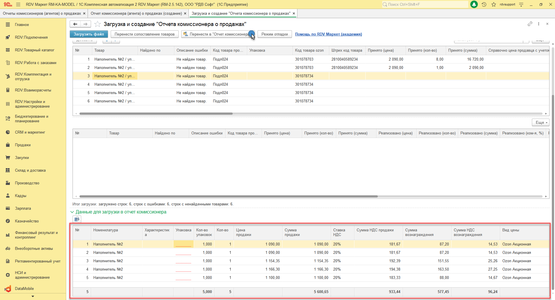Open the hamburger main menu icon
The width and height of the screenshot is (555, 300).
click(18, 4)
